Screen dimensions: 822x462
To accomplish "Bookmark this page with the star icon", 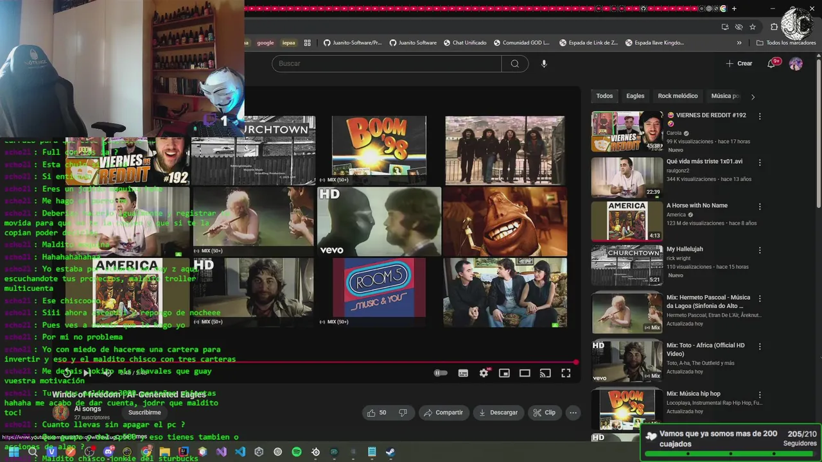I will coord(753,27).
